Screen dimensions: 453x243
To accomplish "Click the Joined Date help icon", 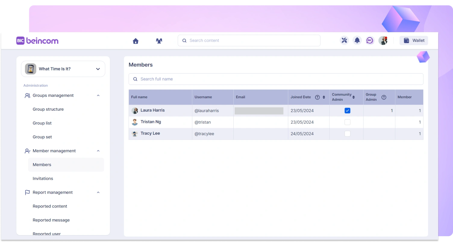I will click(x=317, y=97).
